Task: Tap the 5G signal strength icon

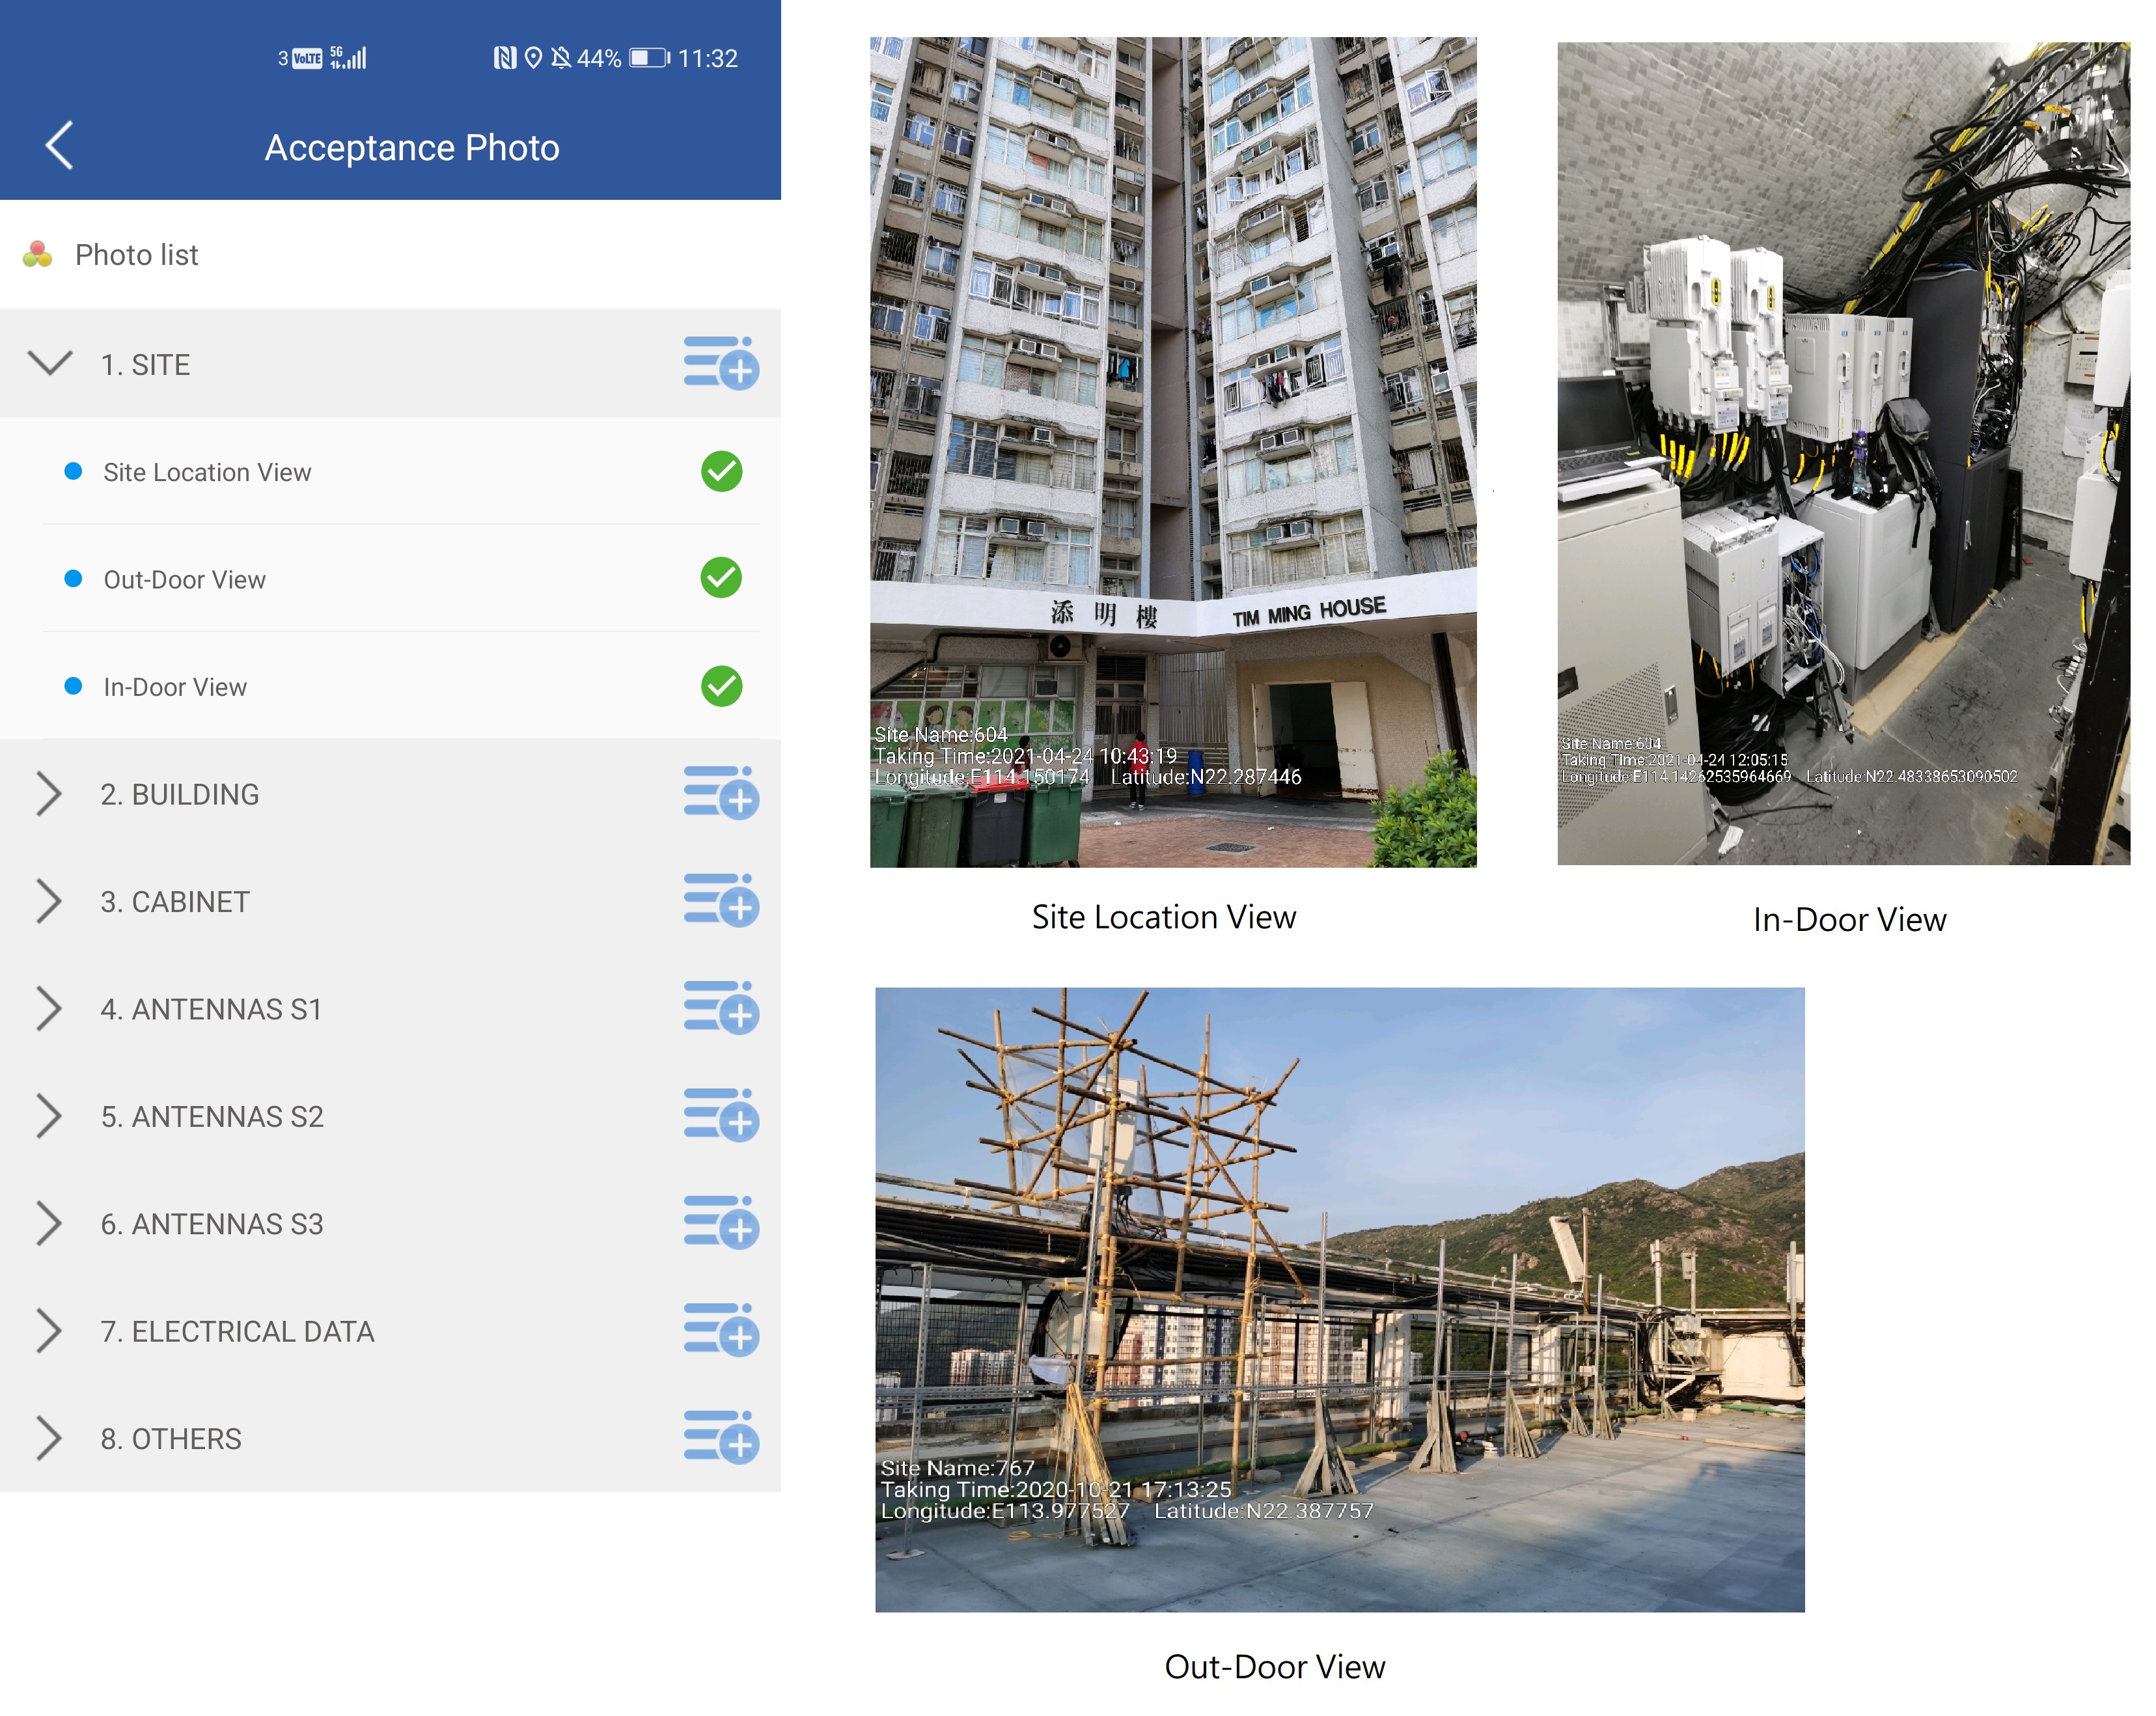Action: tap(348, 58)
